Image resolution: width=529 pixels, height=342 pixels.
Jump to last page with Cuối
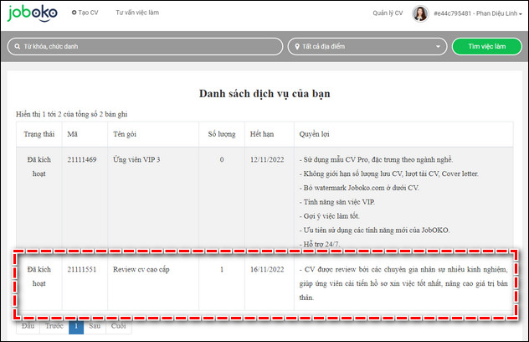pyautogui.click(x=119, y=325)
